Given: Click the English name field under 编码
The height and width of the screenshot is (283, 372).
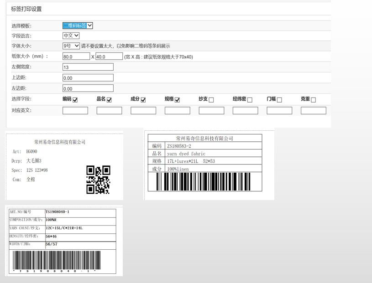Looking at the screenshot, I should tap(75, 111).
